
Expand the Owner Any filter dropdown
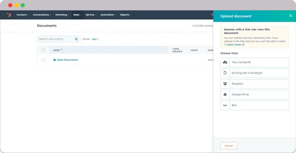[x=95, y=39]
